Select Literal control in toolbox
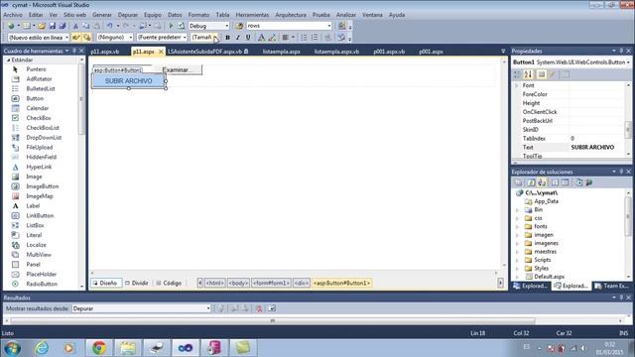The width and height of the screenshot is (635, 357). coord(34,235)
